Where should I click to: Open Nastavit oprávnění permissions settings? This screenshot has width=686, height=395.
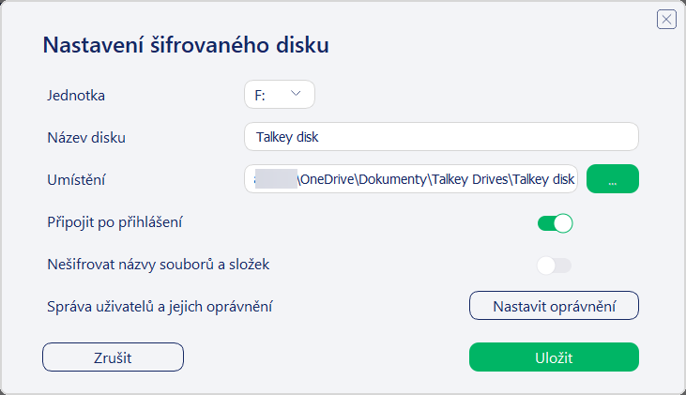(x=554, y=306)
